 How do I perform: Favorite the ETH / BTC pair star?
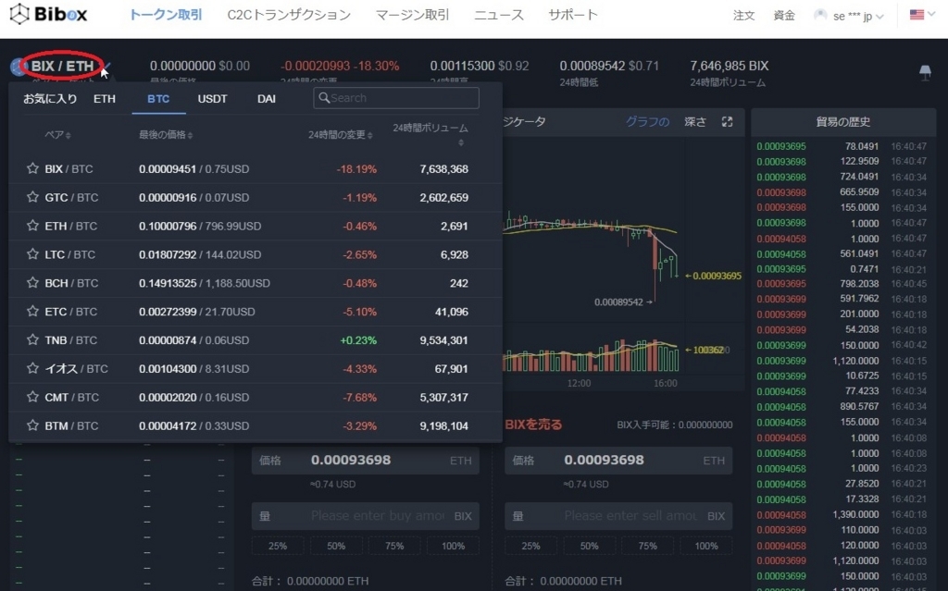(32, 225)
